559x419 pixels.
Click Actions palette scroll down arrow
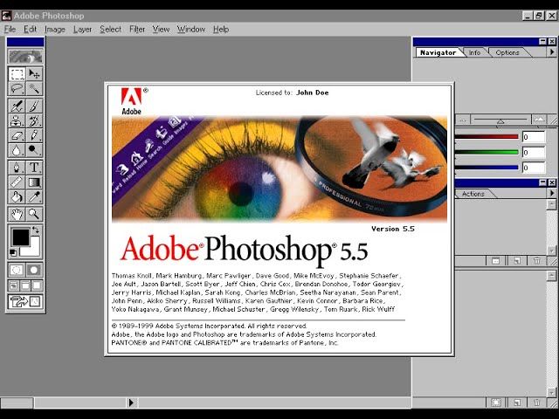551,251
